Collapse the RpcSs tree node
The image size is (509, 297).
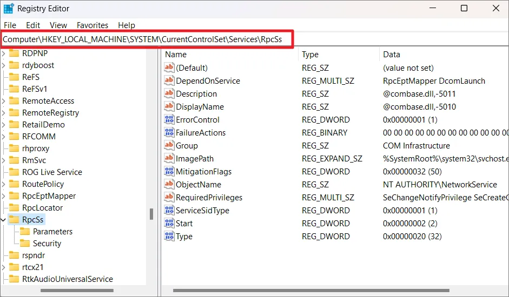pyautogui.click(x=4, y=220)
